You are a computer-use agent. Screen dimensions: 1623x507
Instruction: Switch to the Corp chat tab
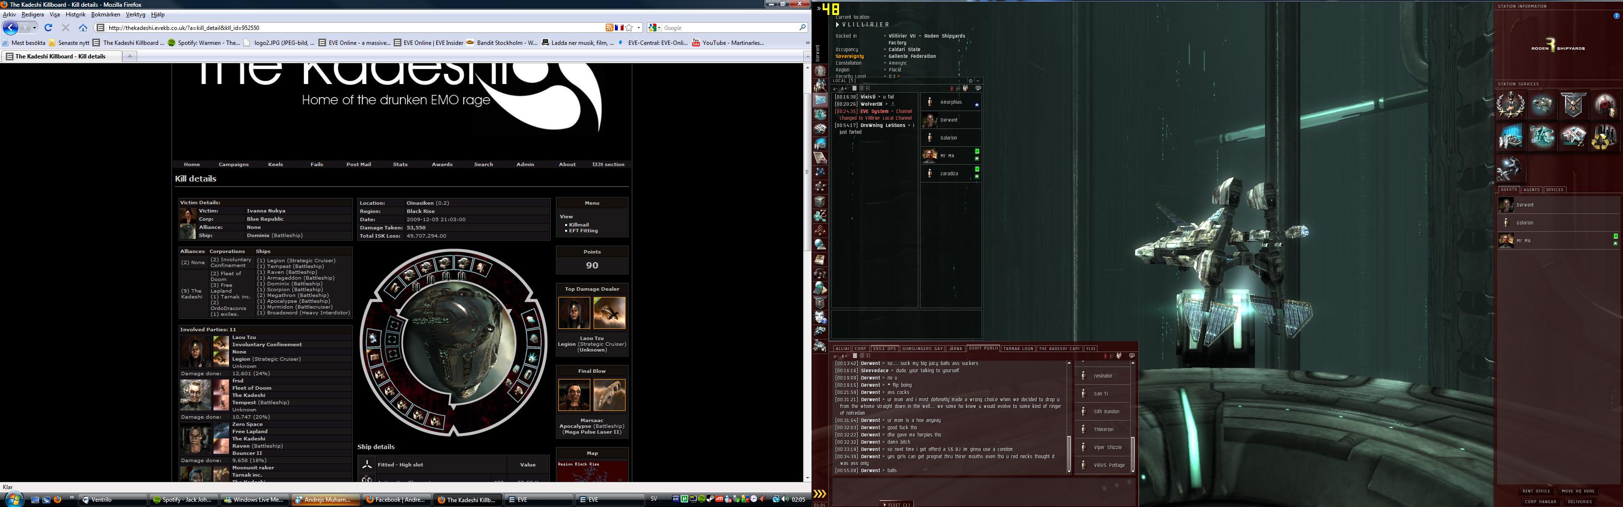[860, 348]
